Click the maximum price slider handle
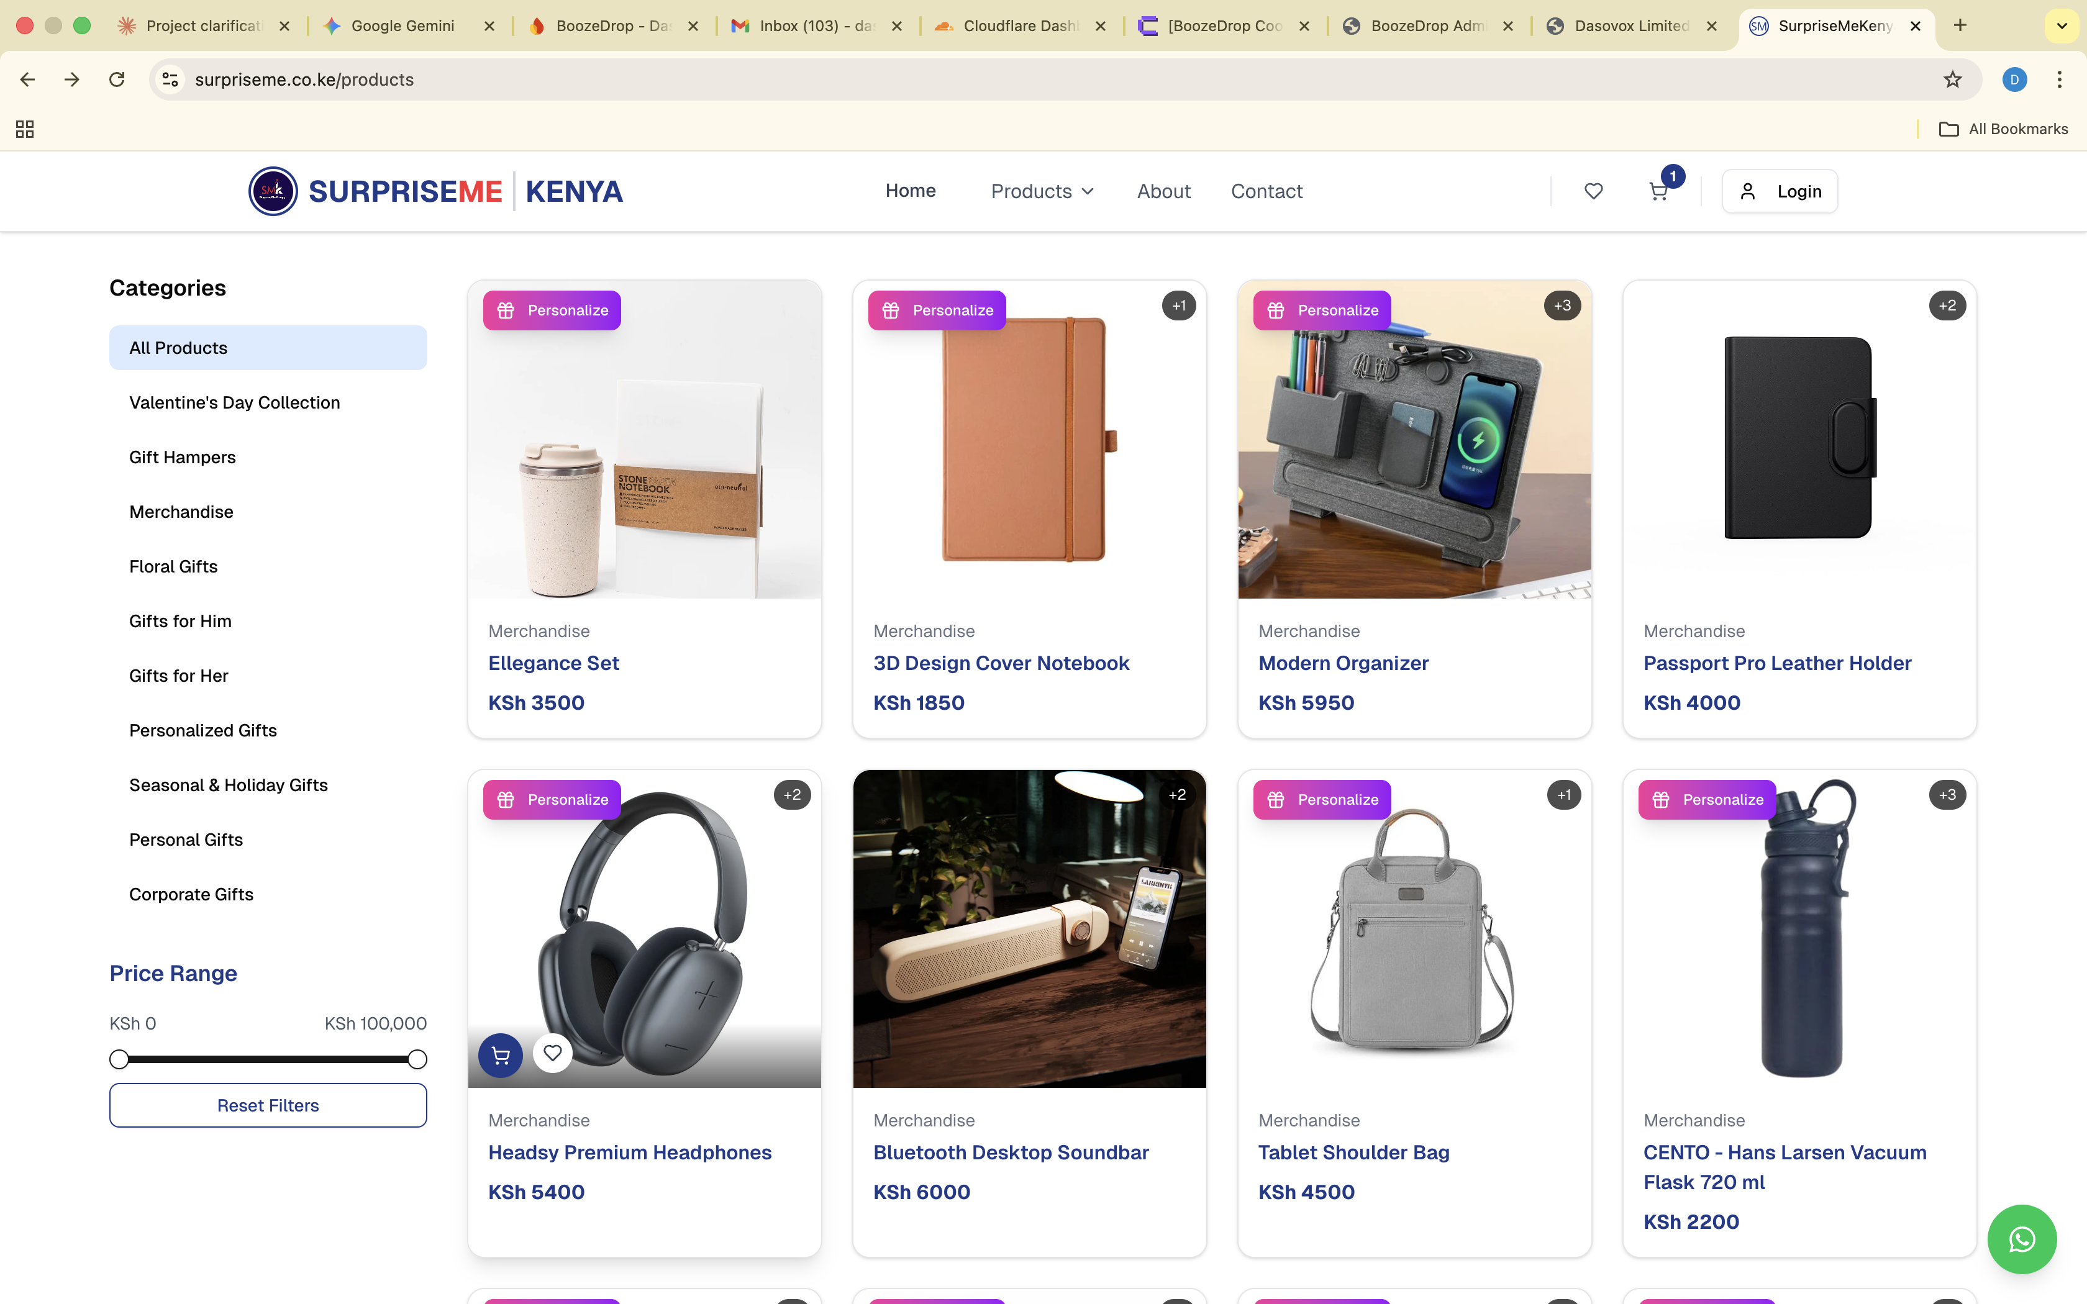Viewport: 2087px width, 1304px height. click(x=417, y=1059)
